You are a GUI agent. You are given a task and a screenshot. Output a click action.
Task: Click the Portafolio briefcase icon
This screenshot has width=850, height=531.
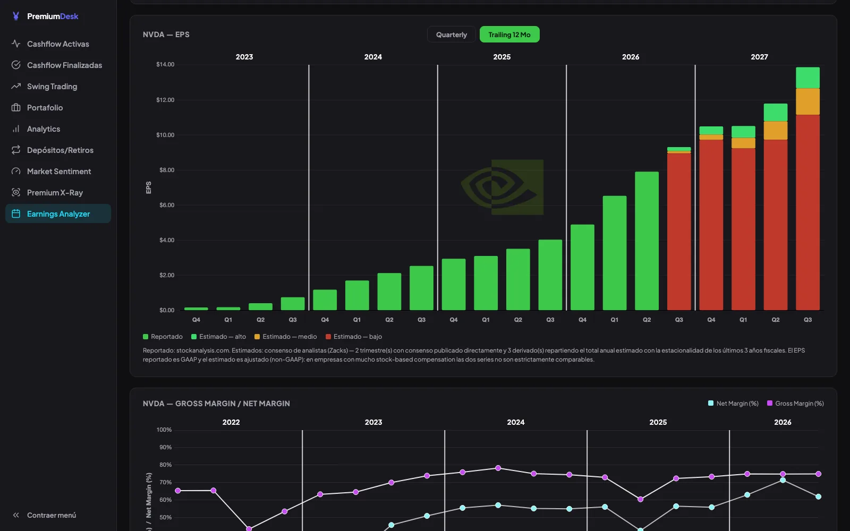click(x=16, y=107)
